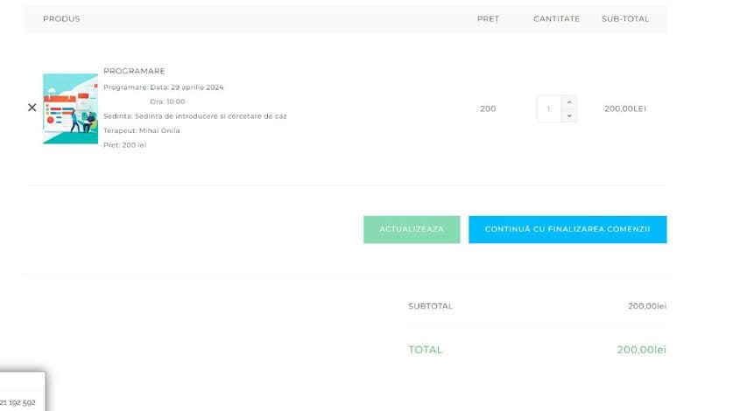Decrease quantity with the down arrow
The height and width of the screenshot is (411, 740).
(568, 115)
